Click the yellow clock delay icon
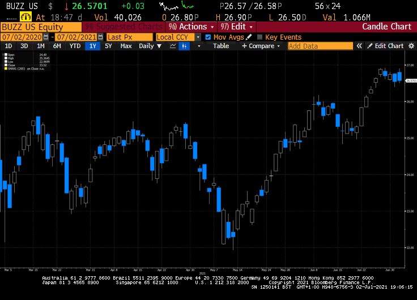The width and height of the screenshot is (417, 300). coord(26,17)
